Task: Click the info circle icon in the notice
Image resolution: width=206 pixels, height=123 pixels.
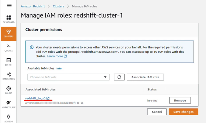Action: tap(32, 47)
